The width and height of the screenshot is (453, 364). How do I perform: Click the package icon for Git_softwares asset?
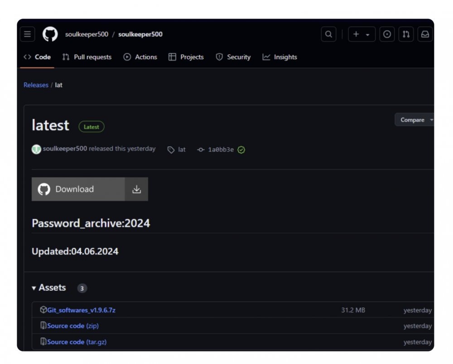click(43, 310)
